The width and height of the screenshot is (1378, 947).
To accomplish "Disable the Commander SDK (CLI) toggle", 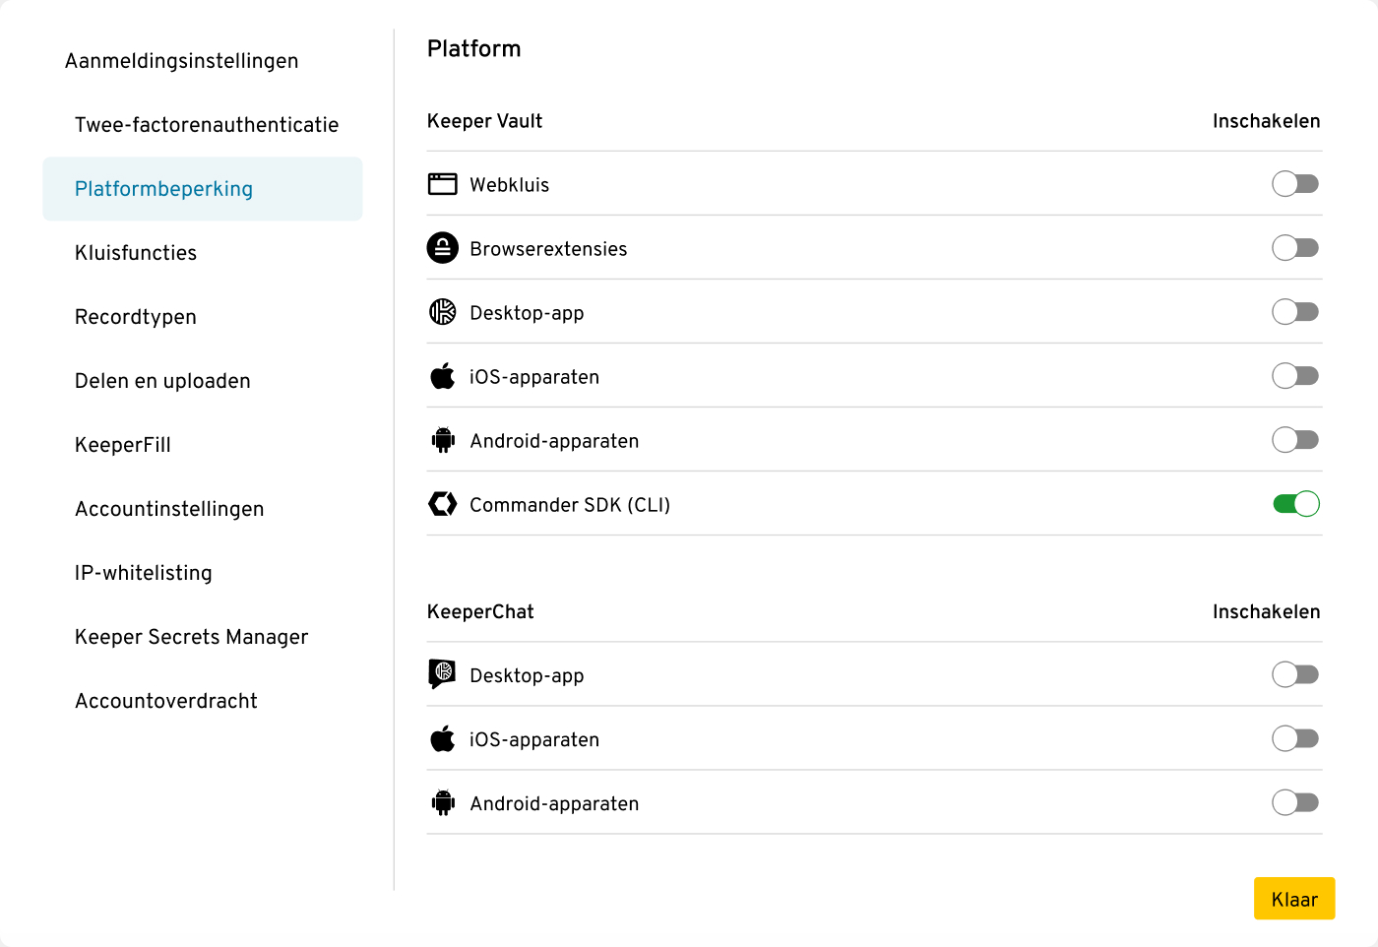I will point(1296,504).
